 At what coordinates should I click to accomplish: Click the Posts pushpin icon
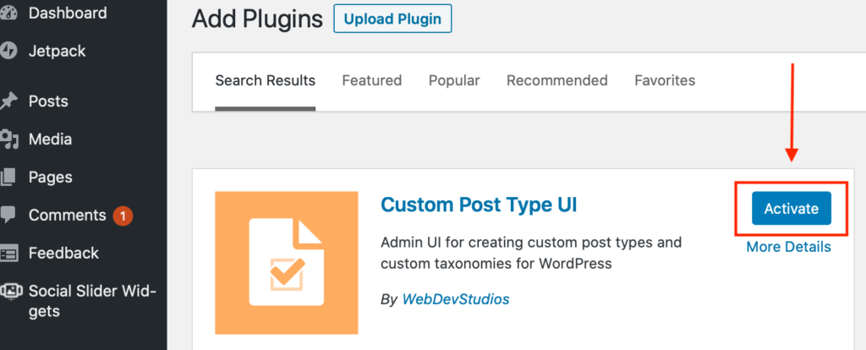8,101
